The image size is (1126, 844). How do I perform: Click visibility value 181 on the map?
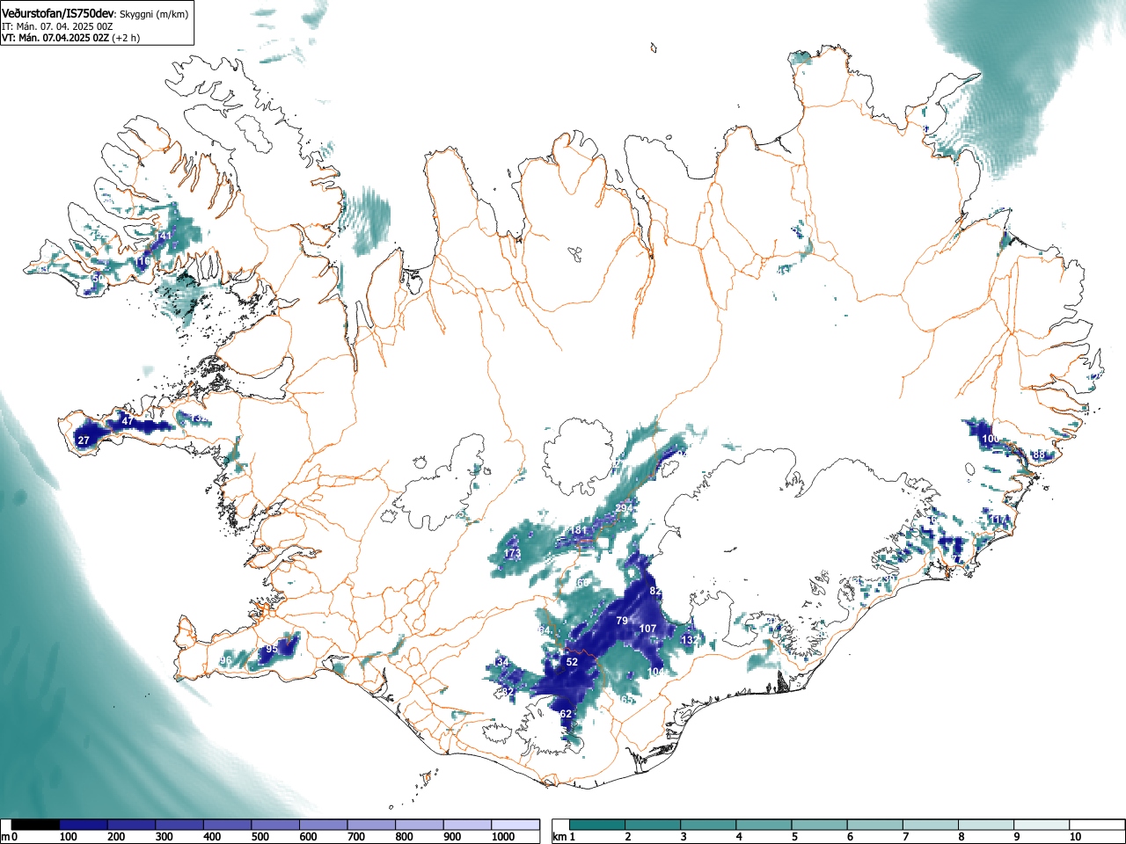pos(578,530)
